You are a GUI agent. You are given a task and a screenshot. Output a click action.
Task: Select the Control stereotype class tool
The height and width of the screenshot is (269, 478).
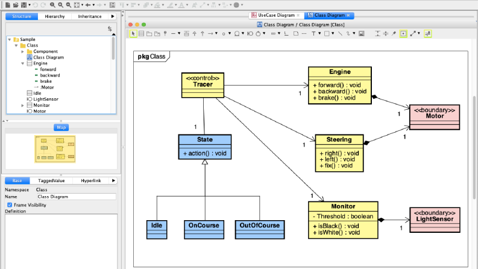coord(258,34)
